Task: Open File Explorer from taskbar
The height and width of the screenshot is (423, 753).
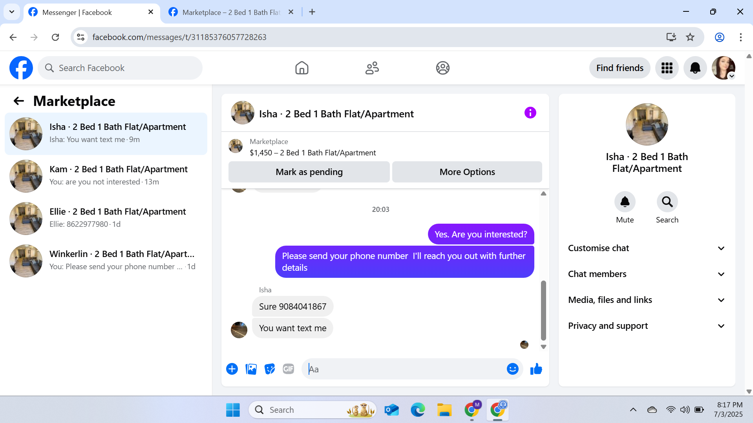Action: (x=444, y=410)
